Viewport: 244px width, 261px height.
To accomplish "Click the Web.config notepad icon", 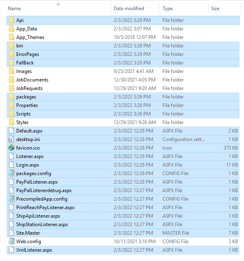I will pyautogui.click(x=11, y=242).
